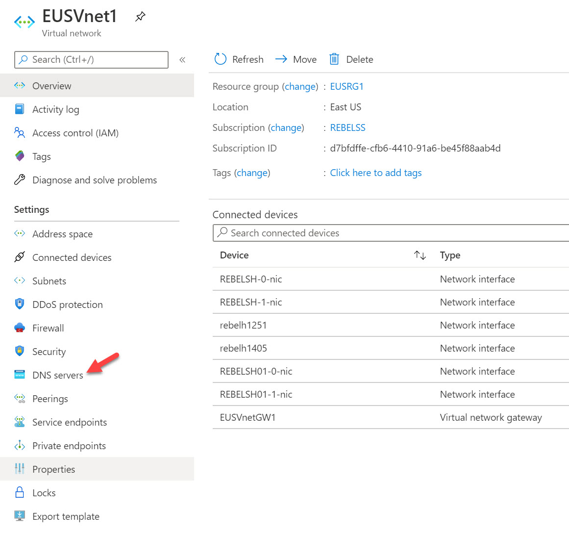Click the subscription ID value text
The width and height of the screenshot is (569, 534).
pyautogui.click(x=415, y=148)
